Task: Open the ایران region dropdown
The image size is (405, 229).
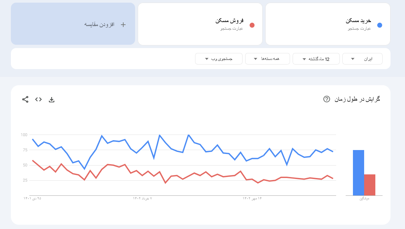Action: tap(362, 59)
